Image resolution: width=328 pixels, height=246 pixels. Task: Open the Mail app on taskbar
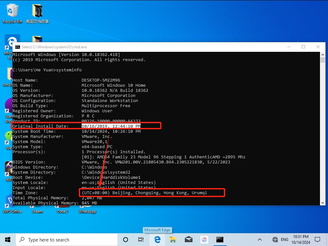[x=188, y=240]
